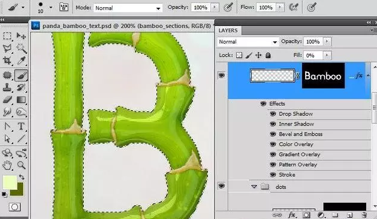Viewport: 377px width, 219px height.
Task: Open the layer Fill slider arrow
Action: click(x=327, y=56)
